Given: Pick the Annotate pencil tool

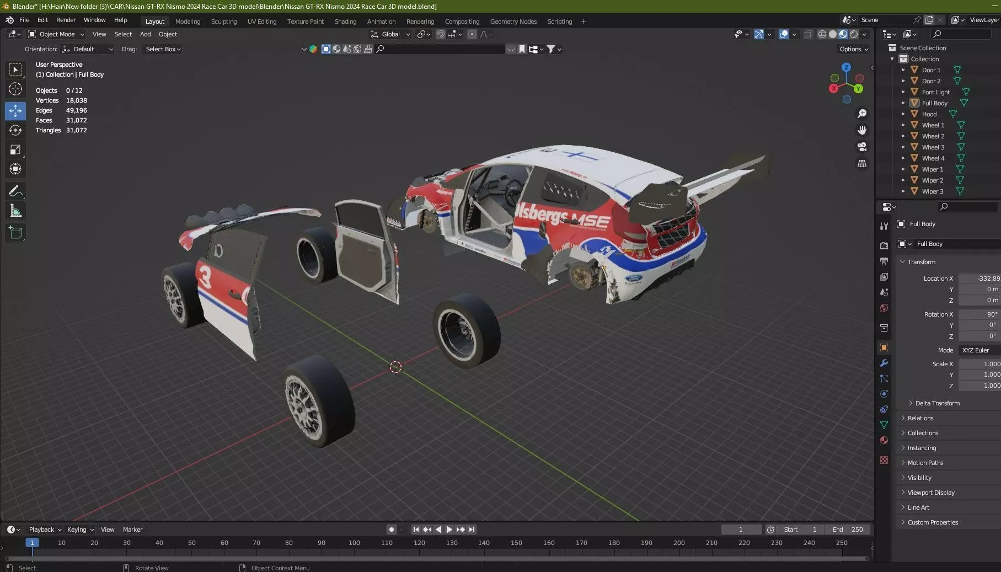Looking at the screenshot, I should (x=15, y=191).
